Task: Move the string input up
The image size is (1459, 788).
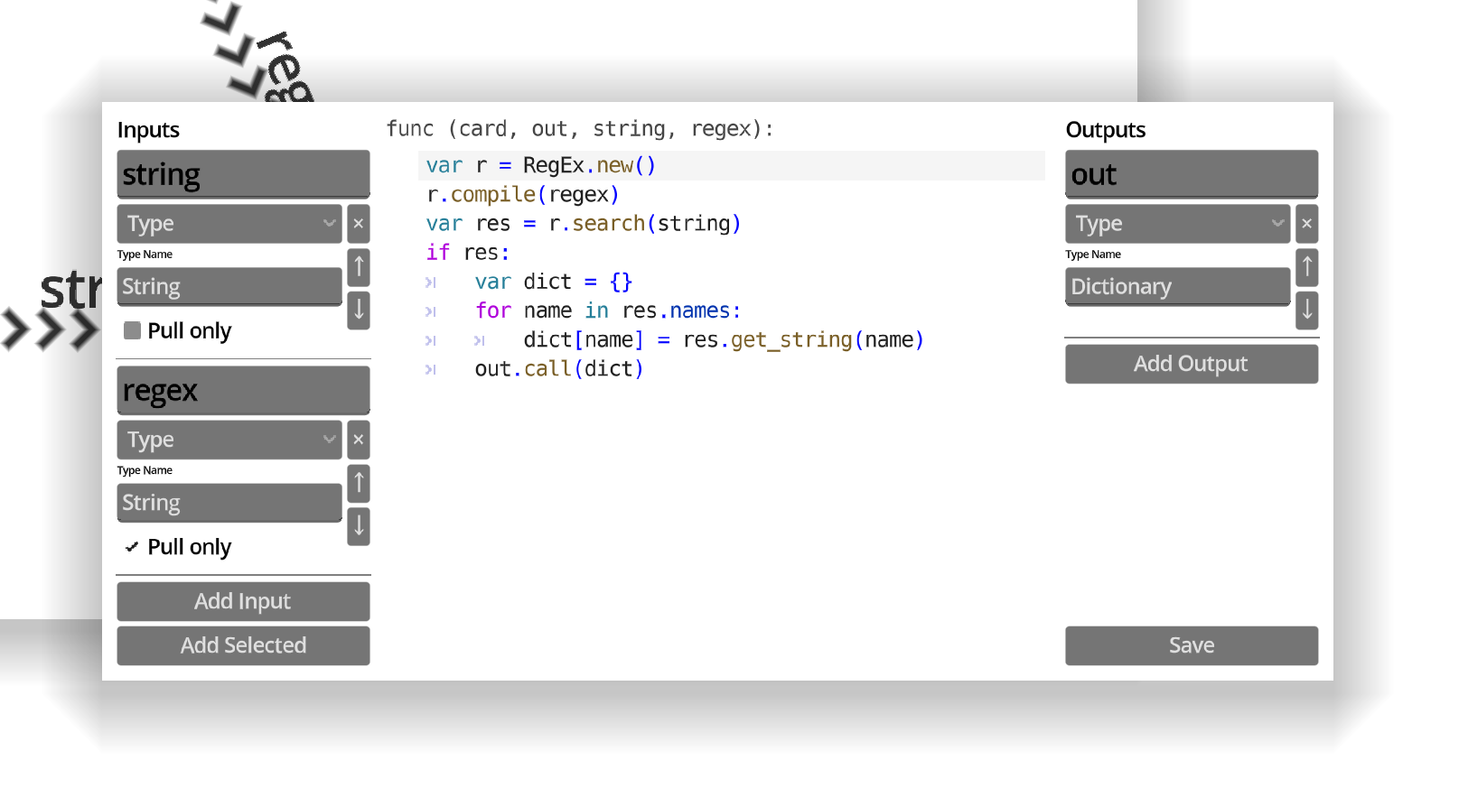Action: pyautogui.click(x=359, y=266)
